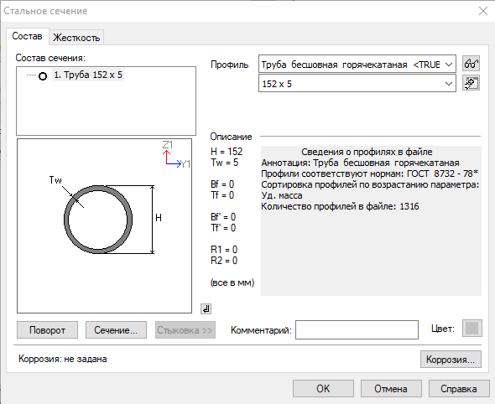This screenshot has width=495, height=404.
Task: Click the add profile icon beside size dropdown
Action: click(471, 83)
